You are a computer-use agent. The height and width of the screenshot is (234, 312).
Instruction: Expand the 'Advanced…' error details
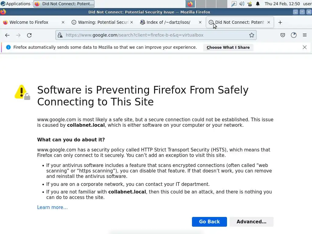[251, 222]
